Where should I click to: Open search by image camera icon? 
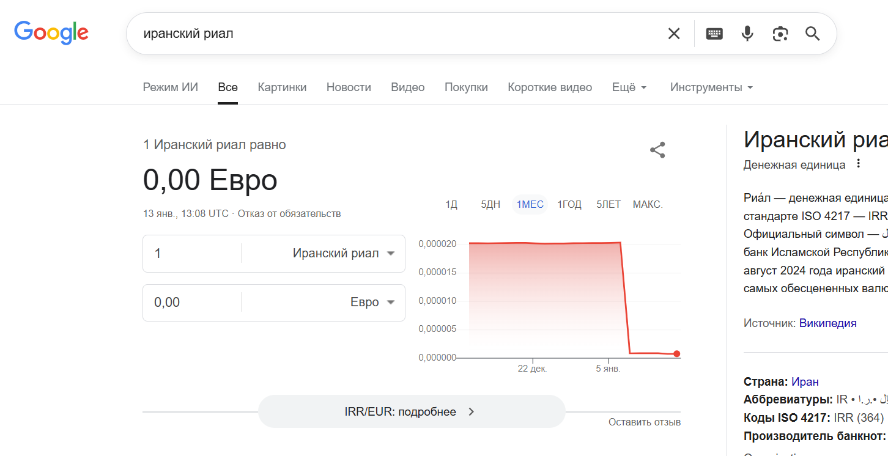click(x=780, y=34)
